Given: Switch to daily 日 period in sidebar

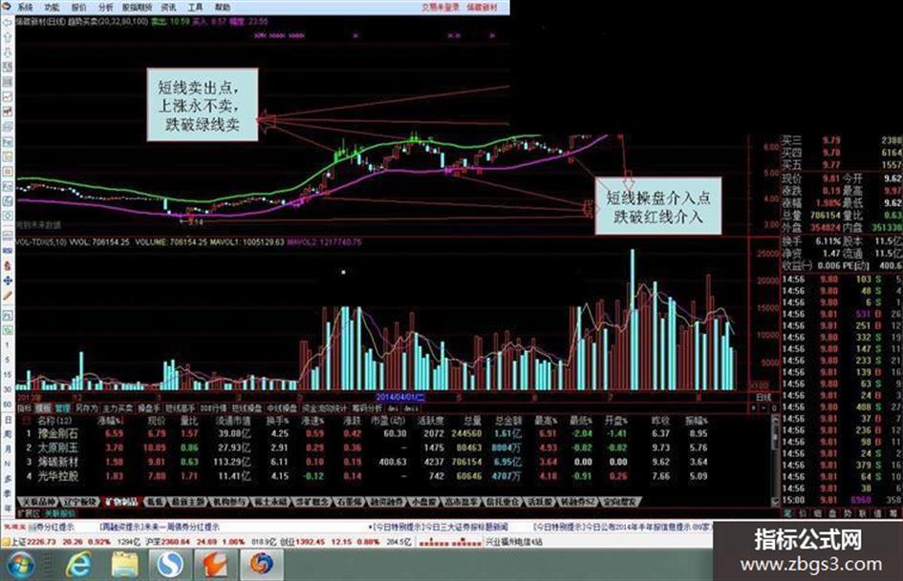Looking at the screenshot, I should click(8, 420).
